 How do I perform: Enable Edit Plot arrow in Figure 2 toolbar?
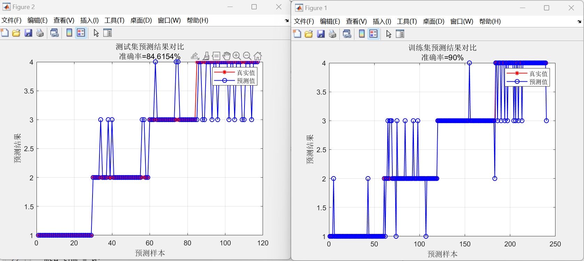pyautogui.click(x=96, y=33)
